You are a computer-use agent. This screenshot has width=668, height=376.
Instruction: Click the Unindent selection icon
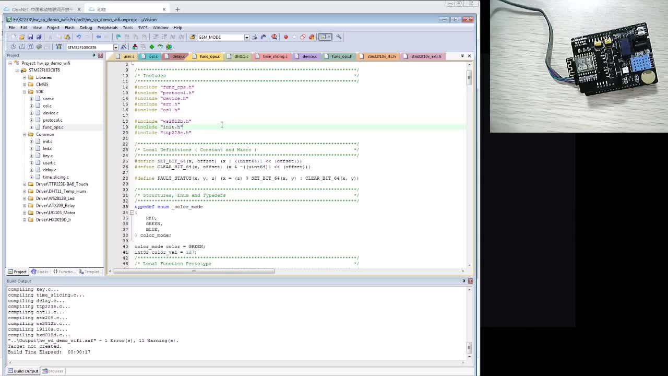pos(164,37)
